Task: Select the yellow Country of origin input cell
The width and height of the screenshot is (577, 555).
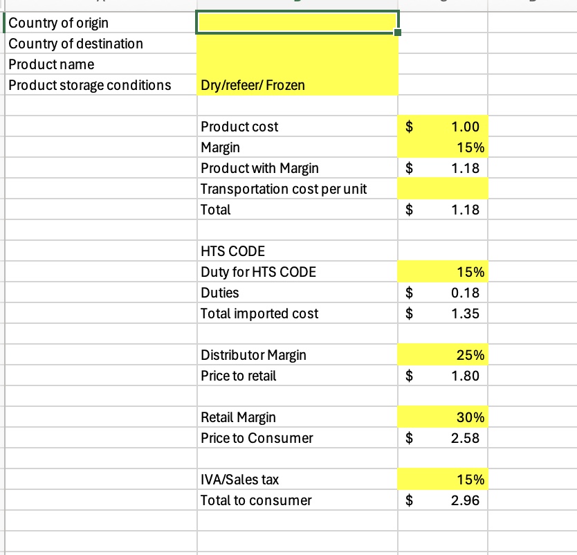Action: tap(297, 23)
